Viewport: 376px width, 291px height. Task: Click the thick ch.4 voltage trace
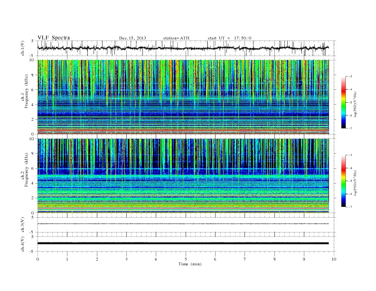(x=183, y=243)
